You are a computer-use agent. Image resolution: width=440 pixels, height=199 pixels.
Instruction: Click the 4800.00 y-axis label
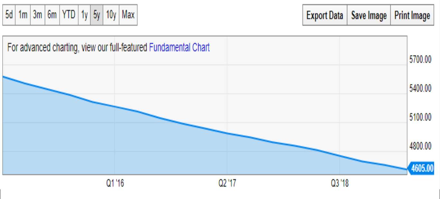coord(420,146)
